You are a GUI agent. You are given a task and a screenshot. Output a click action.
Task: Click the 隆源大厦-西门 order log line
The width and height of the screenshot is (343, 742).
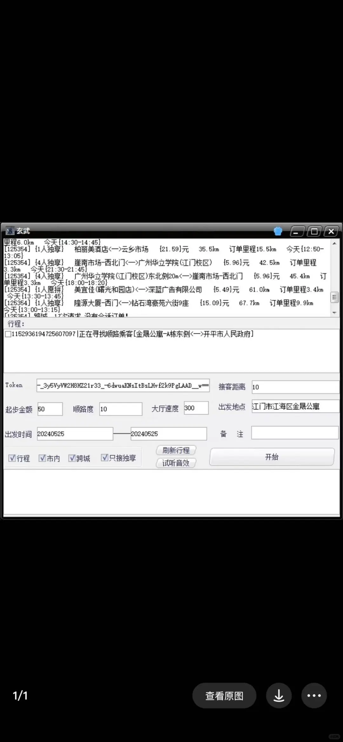click(x=159, y=306)
